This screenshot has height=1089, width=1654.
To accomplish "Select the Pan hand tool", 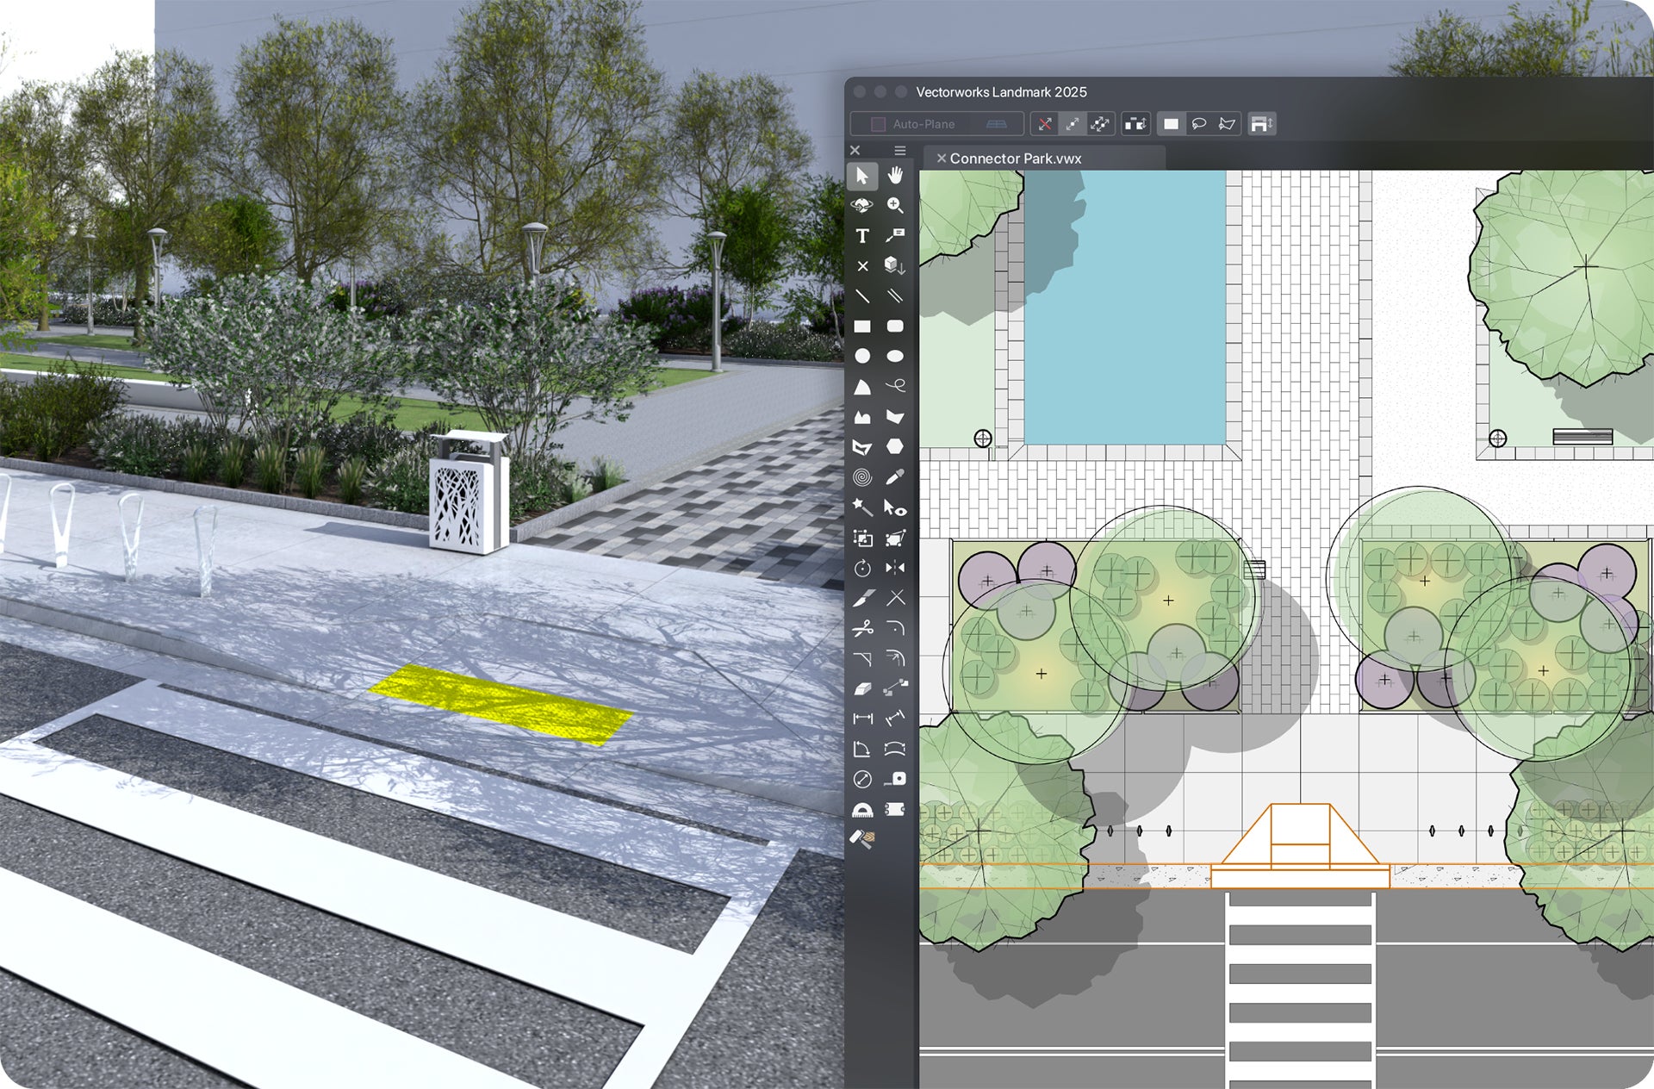I will pyautogui.click(x=895, y=176).
